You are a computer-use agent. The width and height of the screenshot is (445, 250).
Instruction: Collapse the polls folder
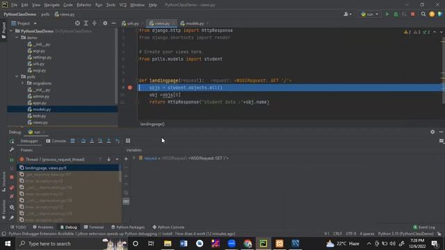tap(17, 76)
